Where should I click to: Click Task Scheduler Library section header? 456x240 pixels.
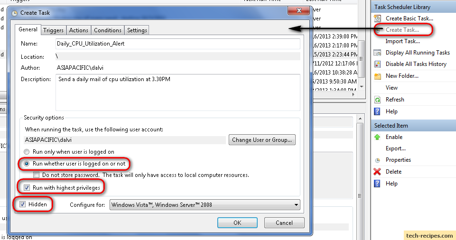pos(414,7)
